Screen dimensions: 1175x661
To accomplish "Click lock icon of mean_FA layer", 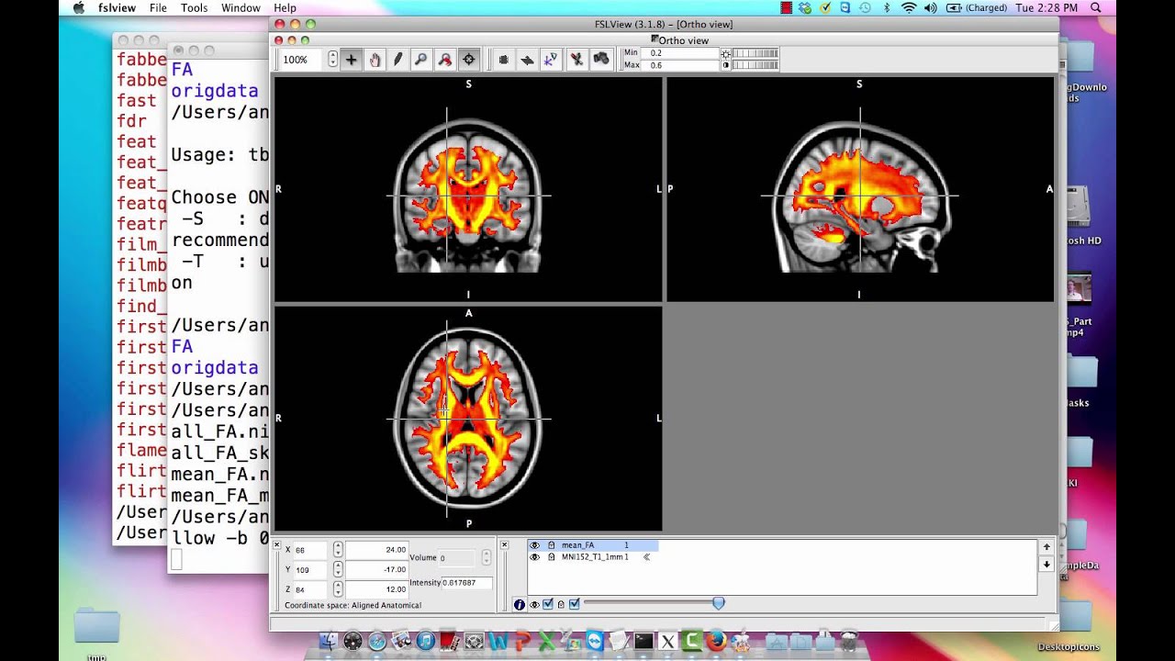I will tap(551, 545).
